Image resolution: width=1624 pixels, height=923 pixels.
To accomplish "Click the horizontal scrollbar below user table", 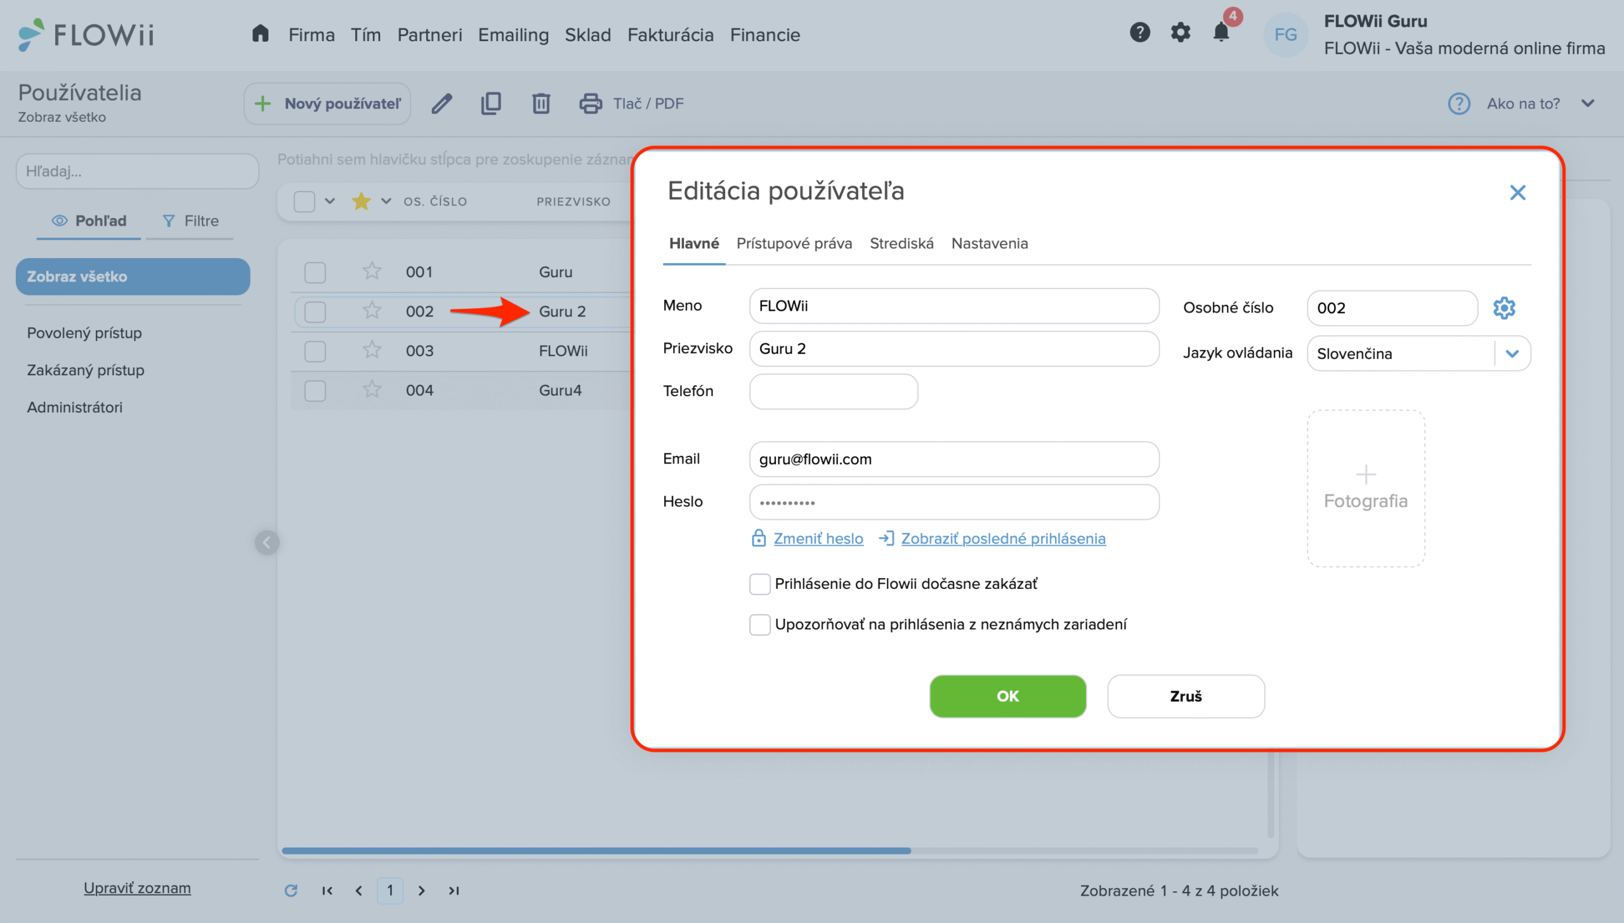I will 596,851.
